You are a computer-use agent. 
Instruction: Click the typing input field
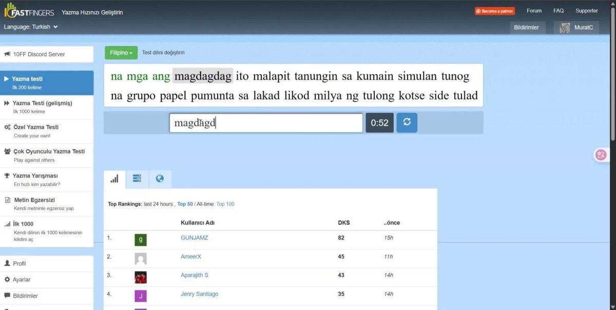tap(266, 123)
